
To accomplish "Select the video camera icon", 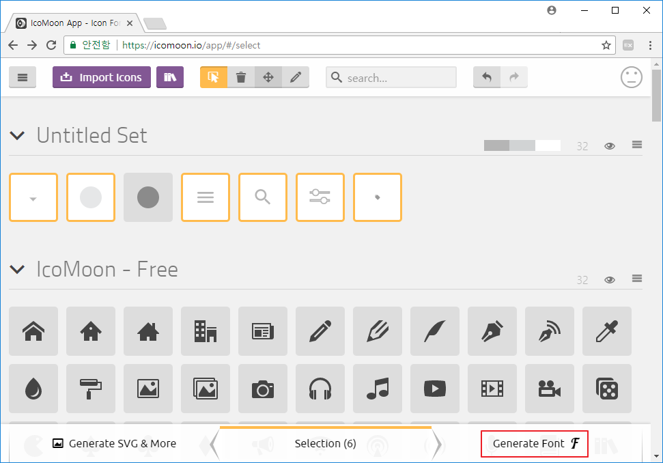I will pyautogui.click(x=550, y=389).
